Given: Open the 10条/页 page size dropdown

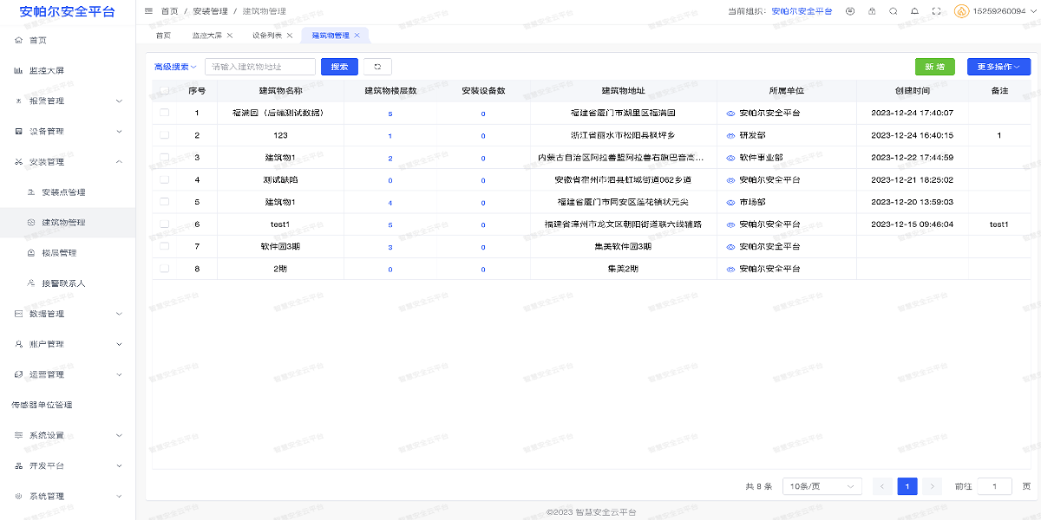Looking at the screenshot, I should pyautogui.click(x=819, y=486).
